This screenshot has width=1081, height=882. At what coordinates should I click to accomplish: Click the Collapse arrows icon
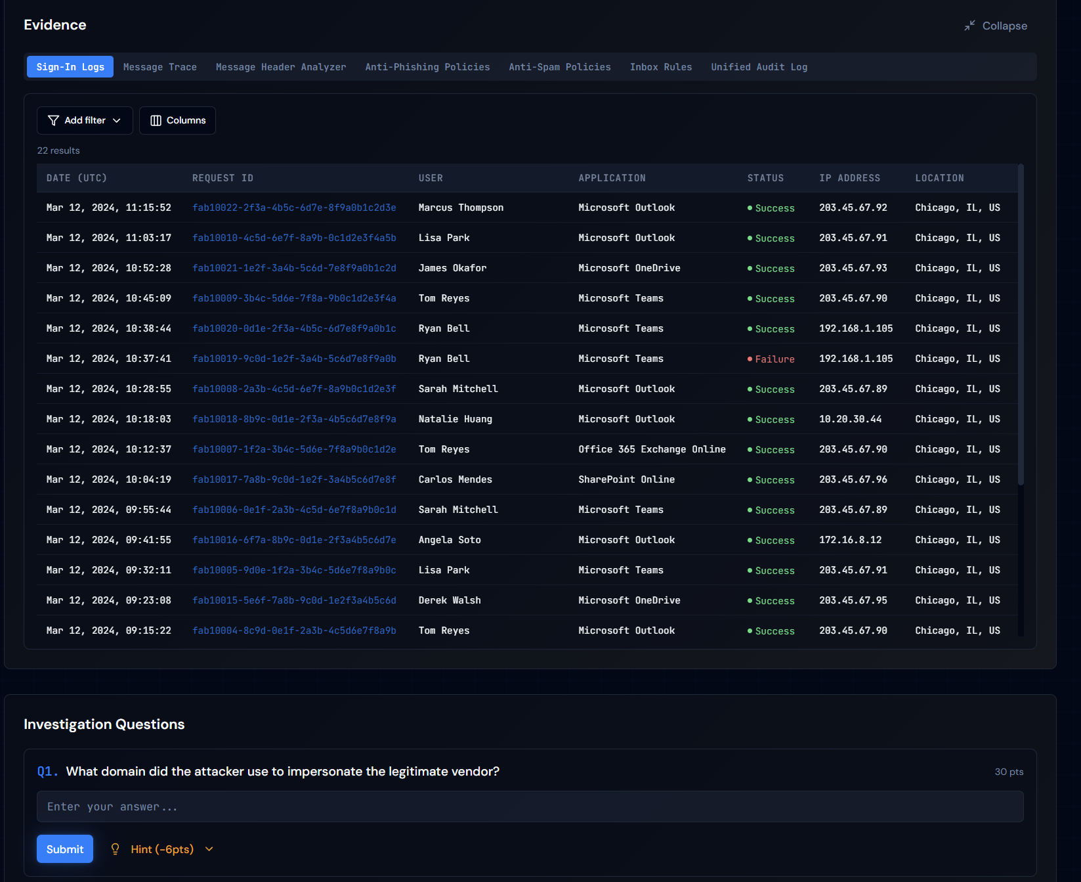(969, 26)
